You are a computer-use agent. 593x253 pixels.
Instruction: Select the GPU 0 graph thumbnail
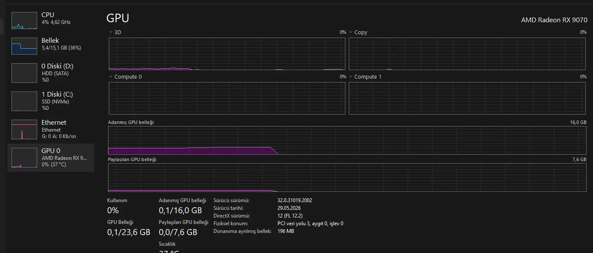point(24,158)
